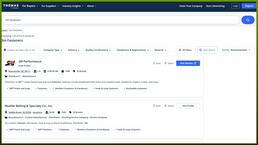
Task: Open the Industry Insights menu
Action: (x=73, y=6)
